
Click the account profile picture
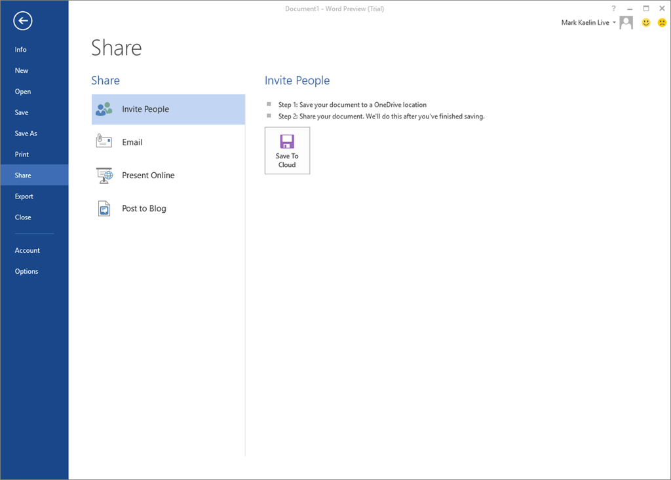point(626,22)
